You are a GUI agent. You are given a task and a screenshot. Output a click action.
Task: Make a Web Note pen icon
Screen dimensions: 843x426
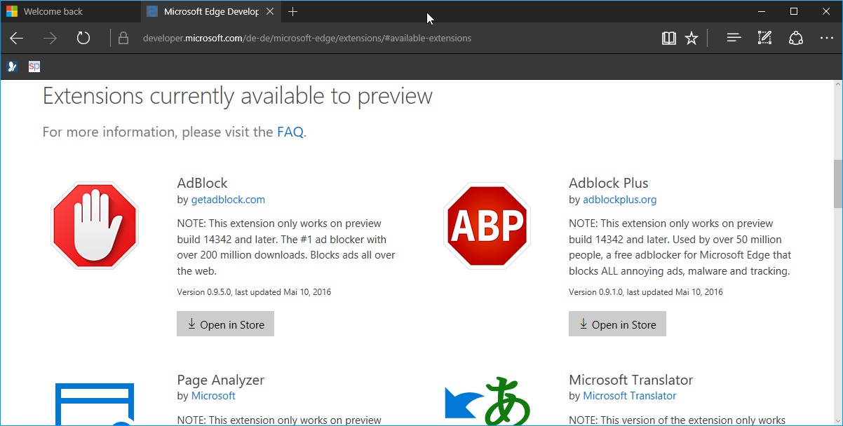(x=765, y=38)
